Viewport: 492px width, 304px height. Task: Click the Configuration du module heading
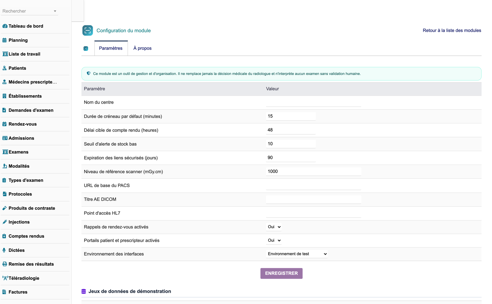click(x=124, y=31)
